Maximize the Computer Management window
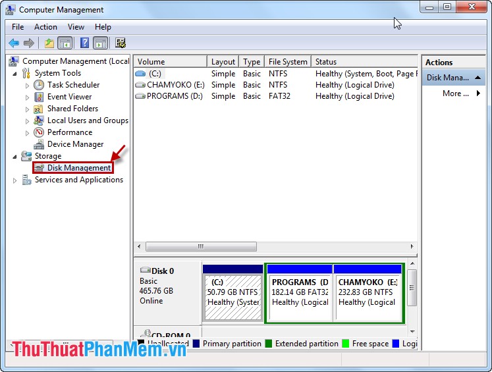Image resolution: width=492 pixels, height=372 pixels. click(x=447, y=7)
